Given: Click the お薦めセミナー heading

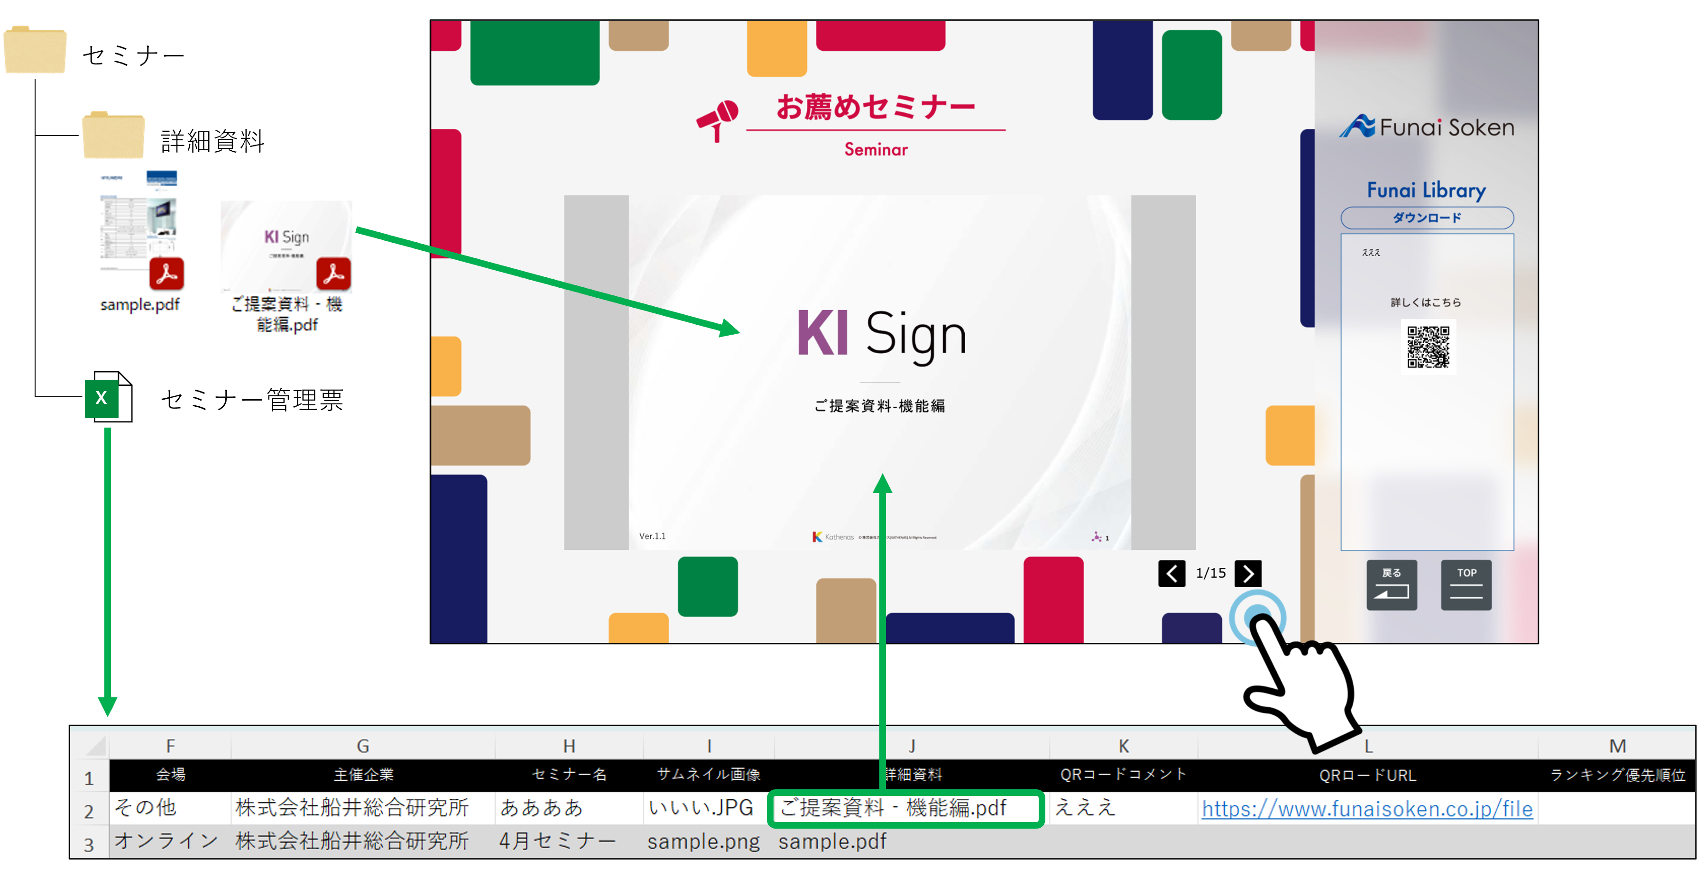Looking at the screenshot, I should click(x=876, y=107).
